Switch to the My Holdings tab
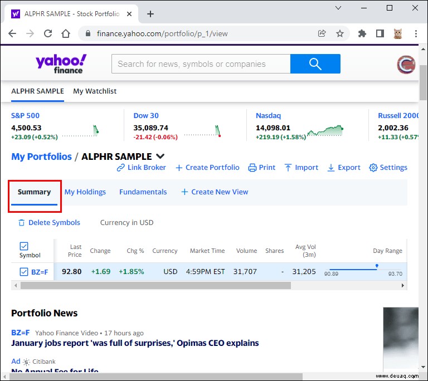The width and height of the screenshot is (428, 381). coord(85,192)
